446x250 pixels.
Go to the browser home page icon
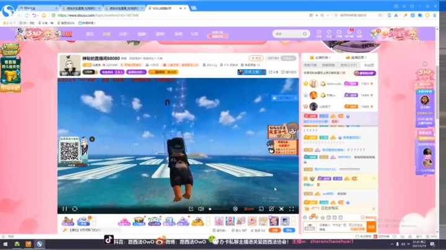pyautogui.click(x=43, y=15)
